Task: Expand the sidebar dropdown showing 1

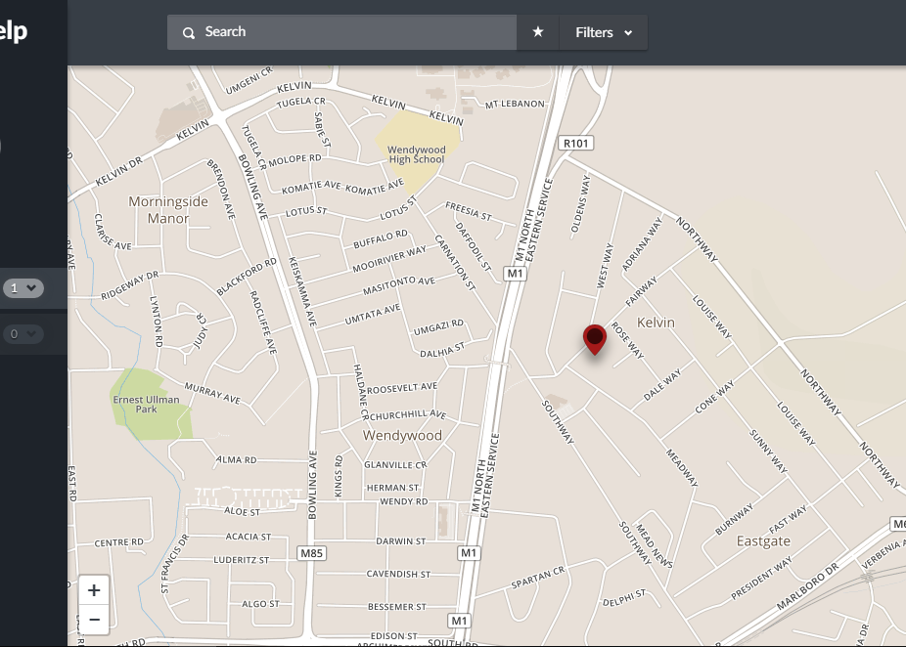Action: (23, 287)
